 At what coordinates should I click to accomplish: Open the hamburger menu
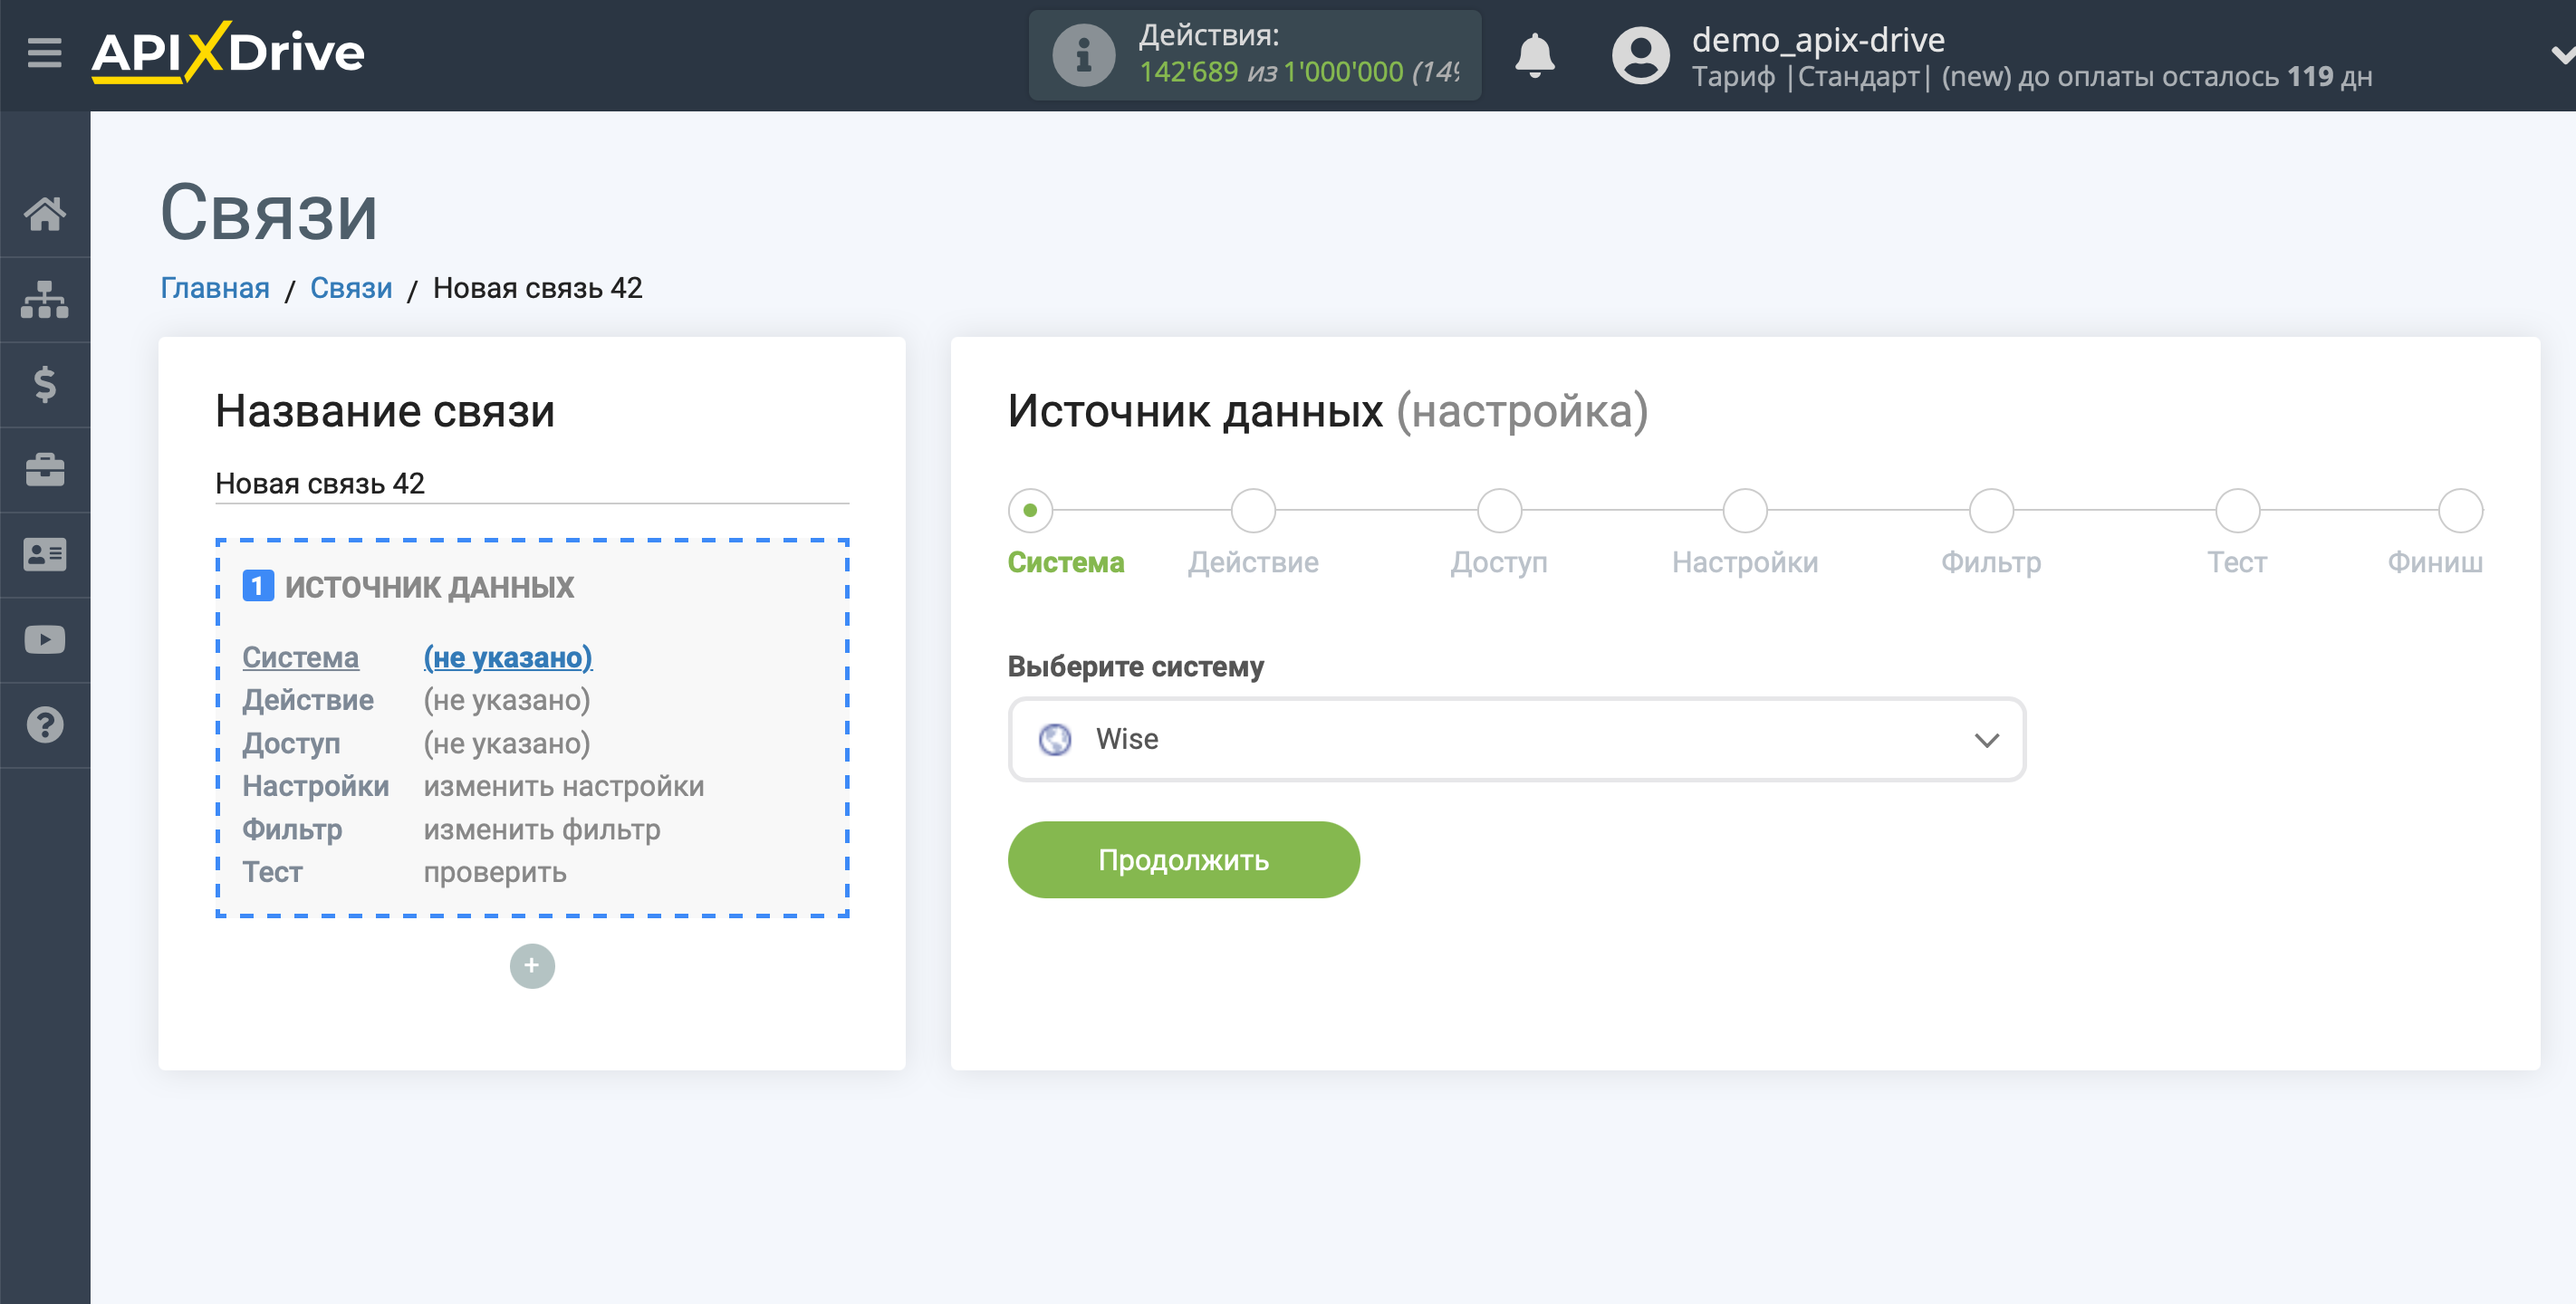44,52
